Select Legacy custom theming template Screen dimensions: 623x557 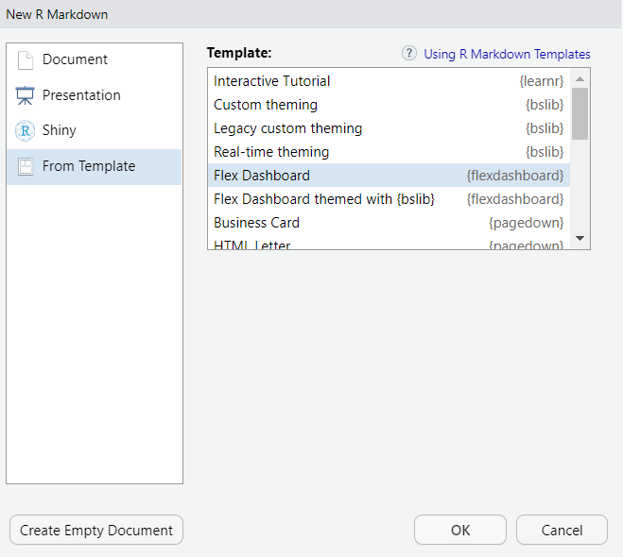pyautogui.click(x=287, y=128)
